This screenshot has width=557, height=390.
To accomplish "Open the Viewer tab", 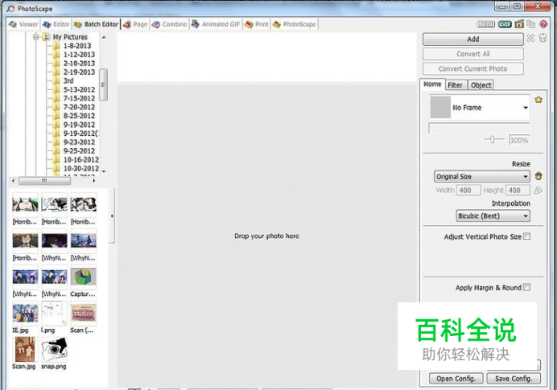I will click(x=23, y=24).
